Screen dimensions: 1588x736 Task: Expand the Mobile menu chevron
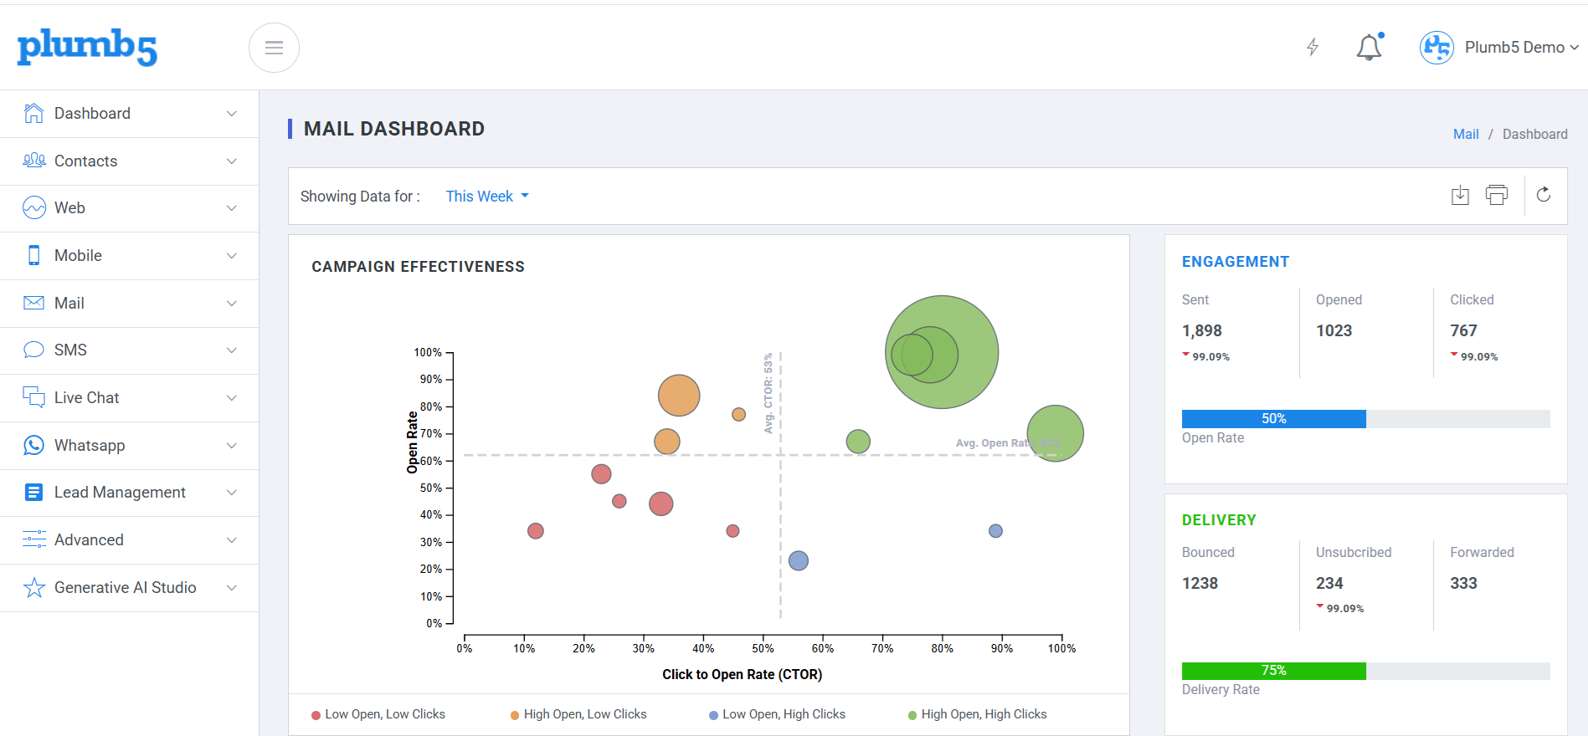pyautogui.click(x=232, y=256)
